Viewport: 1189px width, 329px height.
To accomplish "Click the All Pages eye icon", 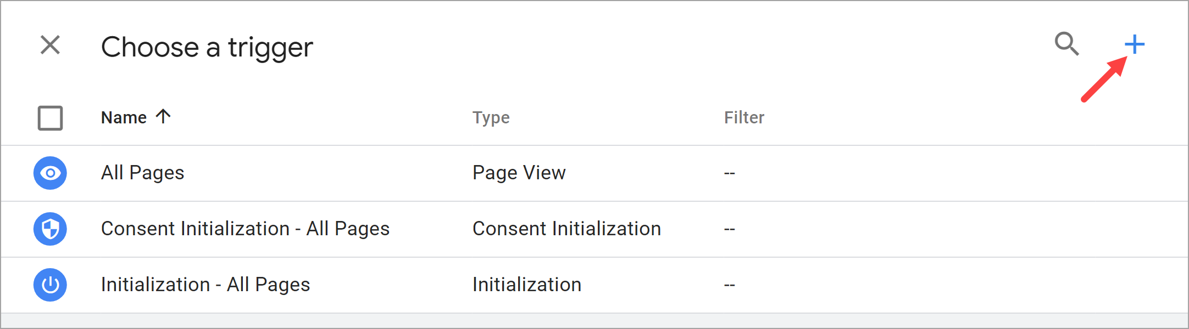I will coord(50,173).
